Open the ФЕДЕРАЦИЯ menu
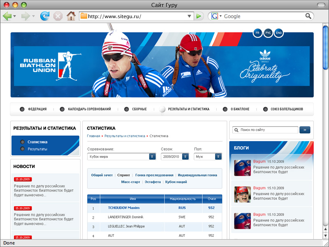 (37, 109)
